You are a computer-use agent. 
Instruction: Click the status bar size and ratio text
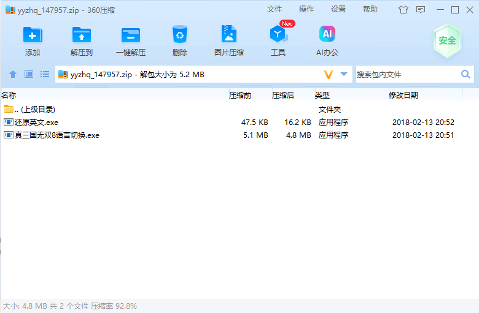pos(70,306)
